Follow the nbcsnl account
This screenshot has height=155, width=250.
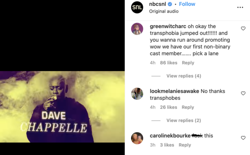(187, 4)
